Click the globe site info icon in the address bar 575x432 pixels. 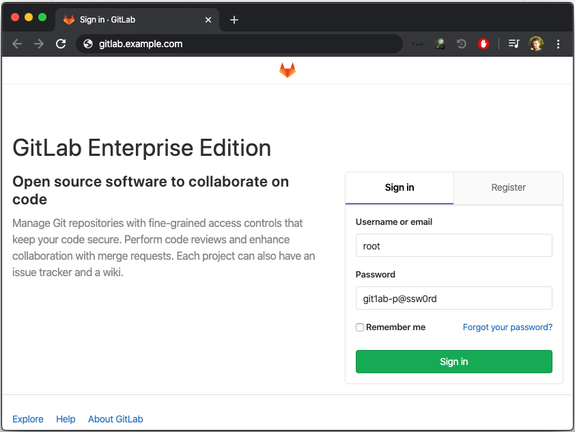tap(88, 44)
